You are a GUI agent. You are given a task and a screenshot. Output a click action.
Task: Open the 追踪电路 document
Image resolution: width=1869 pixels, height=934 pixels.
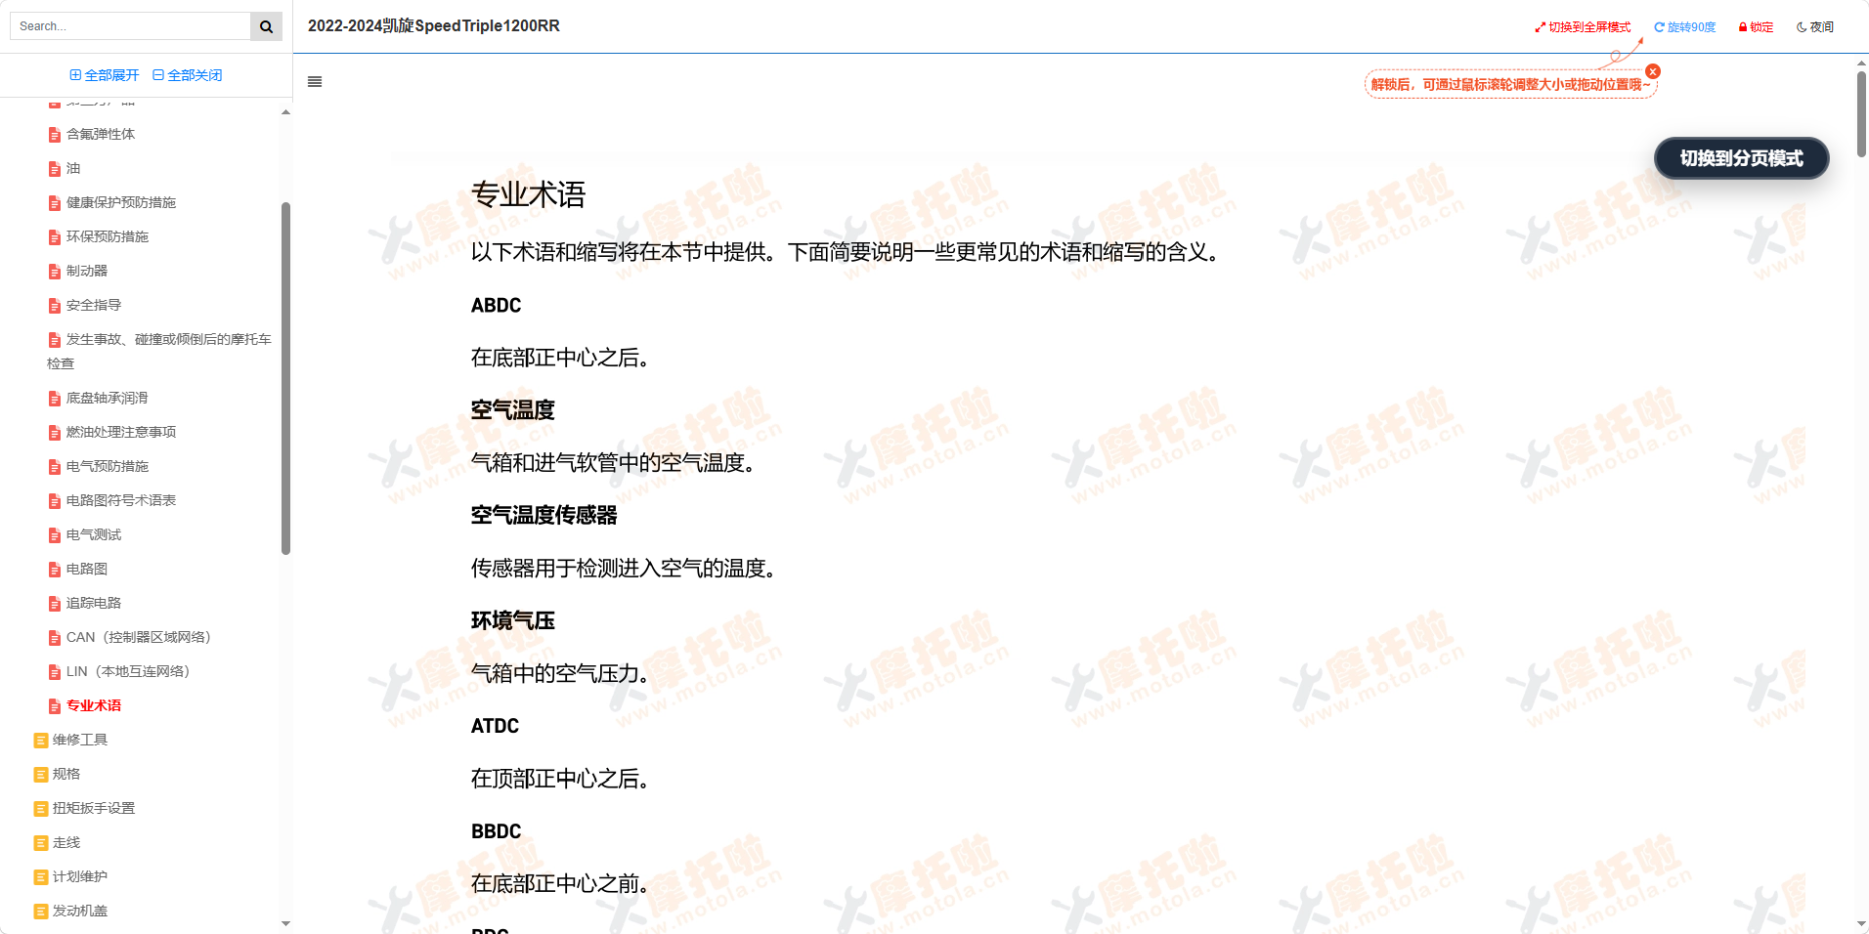click(94, 603)
